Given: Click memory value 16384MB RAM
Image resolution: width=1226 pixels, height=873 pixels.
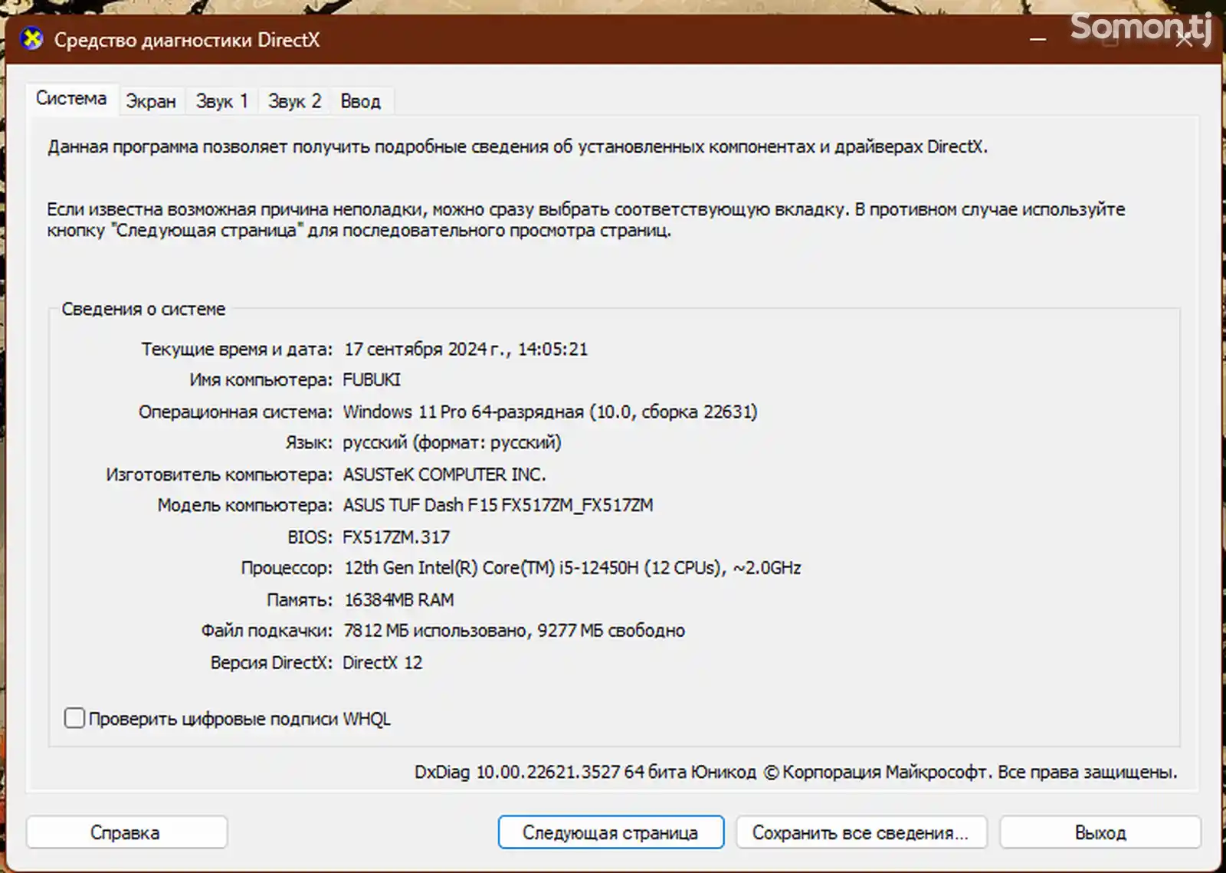Looking at the screenshot, I should point(398,600).
